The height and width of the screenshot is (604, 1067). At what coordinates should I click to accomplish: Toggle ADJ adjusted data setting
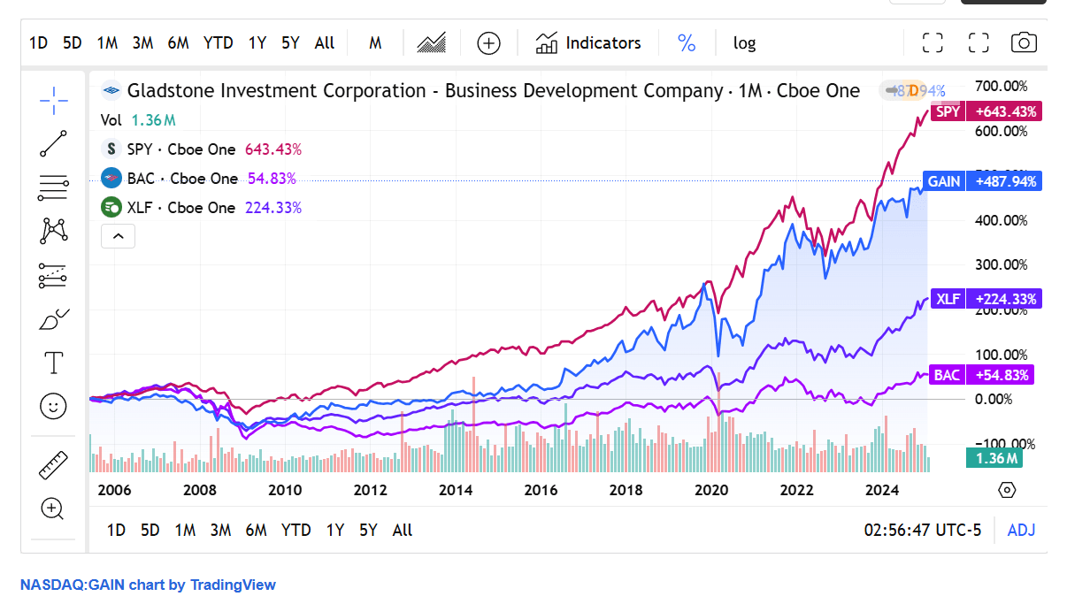tap(1021, 530)
